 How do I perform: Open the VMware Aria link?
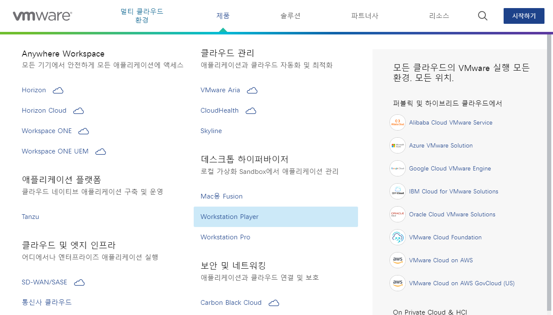220,90
